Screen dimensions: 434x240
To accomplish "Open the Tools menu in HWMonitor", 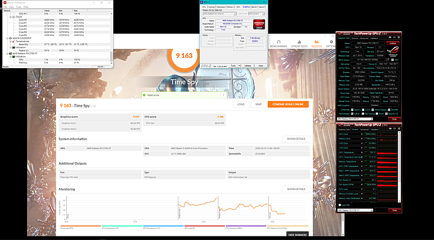I will [19, 7].
